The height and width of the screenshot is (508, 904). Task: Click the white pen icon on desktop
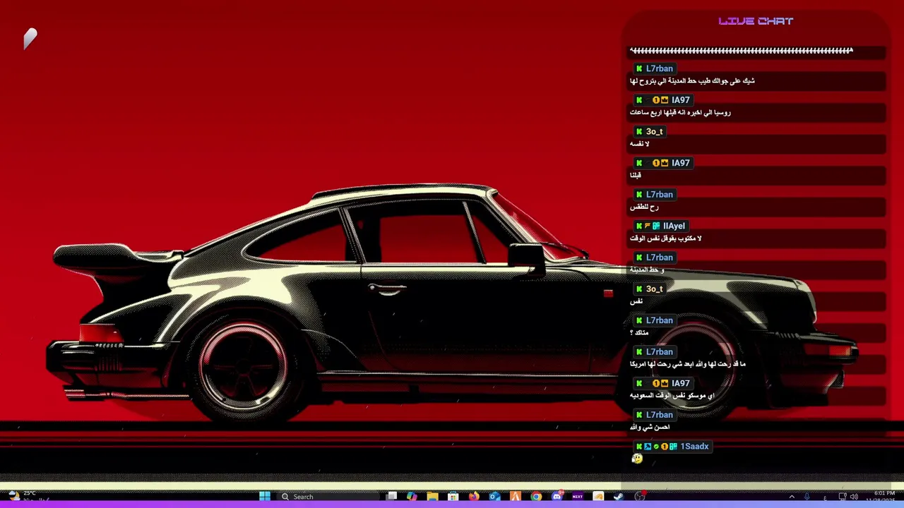coord(30,39)
